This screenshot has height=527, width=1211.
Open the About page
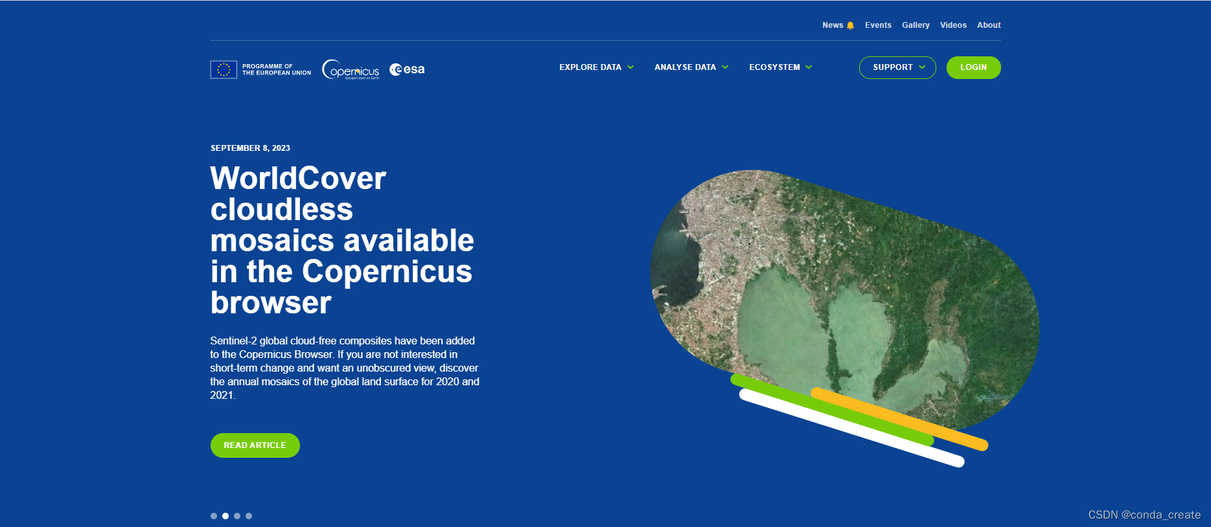[989, 25]
